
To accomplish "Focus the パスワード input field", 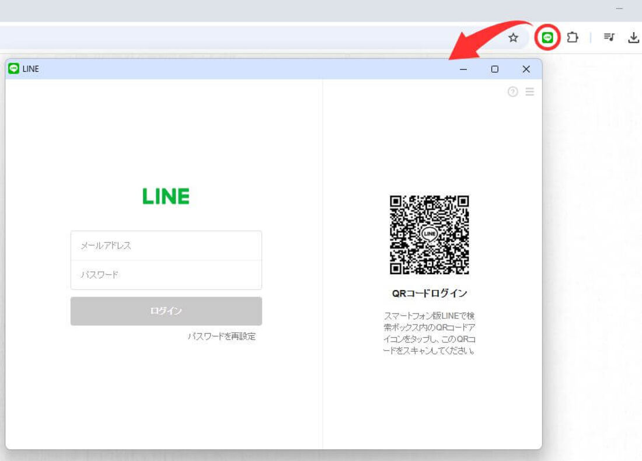I will pyautogui.click(x=166, y=275).
